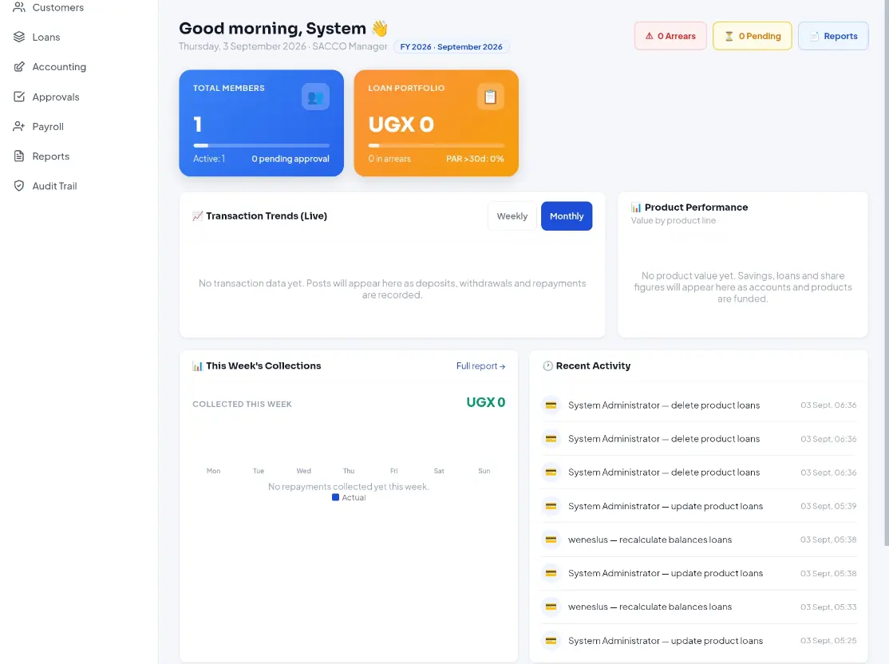Click the FY 2026 · September 2026 badge
Viewport: 889px width, 664px height.
pyautogui.click(x=452, y=47)
